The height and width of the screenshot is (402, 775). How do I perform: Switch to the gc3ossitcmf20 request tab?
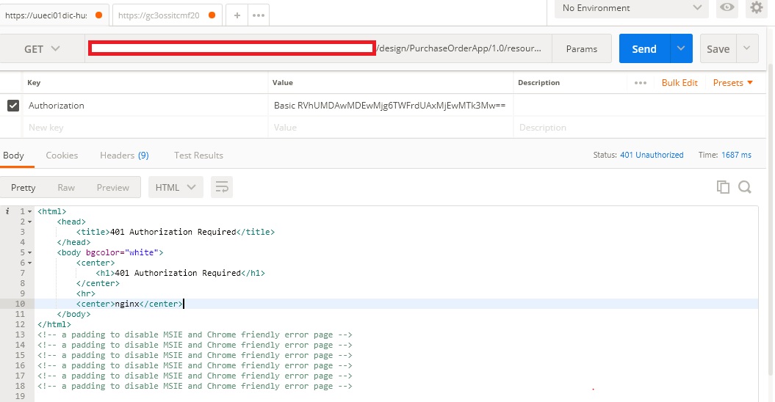167,15
